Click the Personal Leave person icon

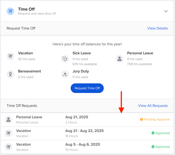(119, 59)
